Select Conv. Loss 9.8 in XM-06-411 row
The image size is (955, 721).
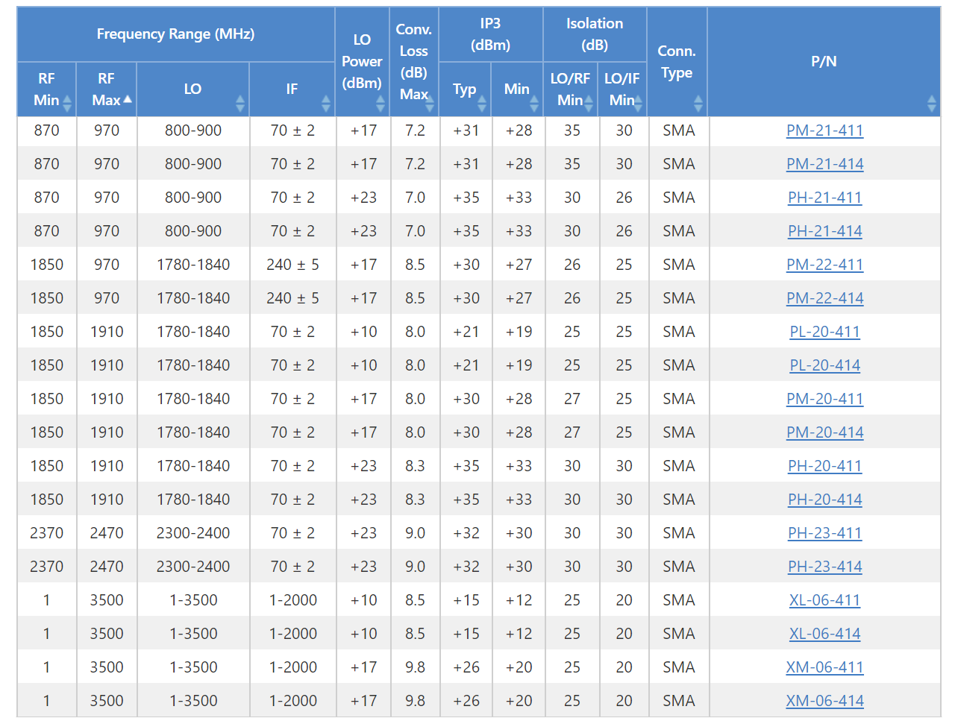(x=415, y=667)
